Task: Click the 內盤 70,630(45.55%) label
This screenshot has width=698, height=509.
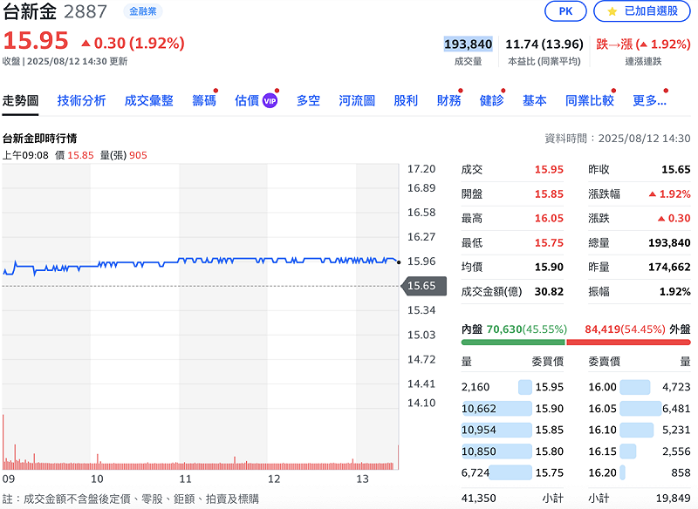Action: tap(514, 329)
